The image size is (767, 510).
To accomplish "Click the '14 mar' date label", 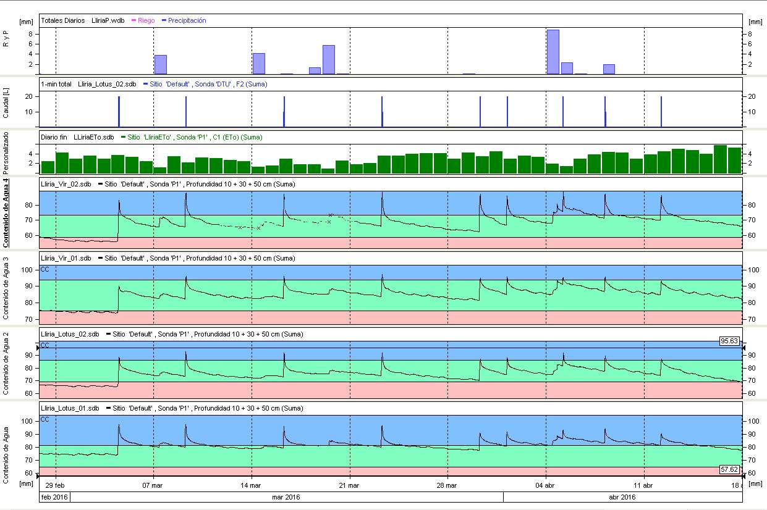I will 252,485.
